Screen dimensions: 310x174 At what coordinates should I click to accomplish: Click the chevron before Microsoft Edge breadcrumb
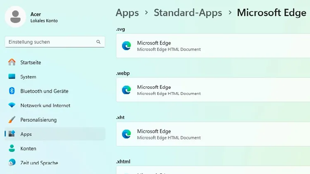click(230, 13)
